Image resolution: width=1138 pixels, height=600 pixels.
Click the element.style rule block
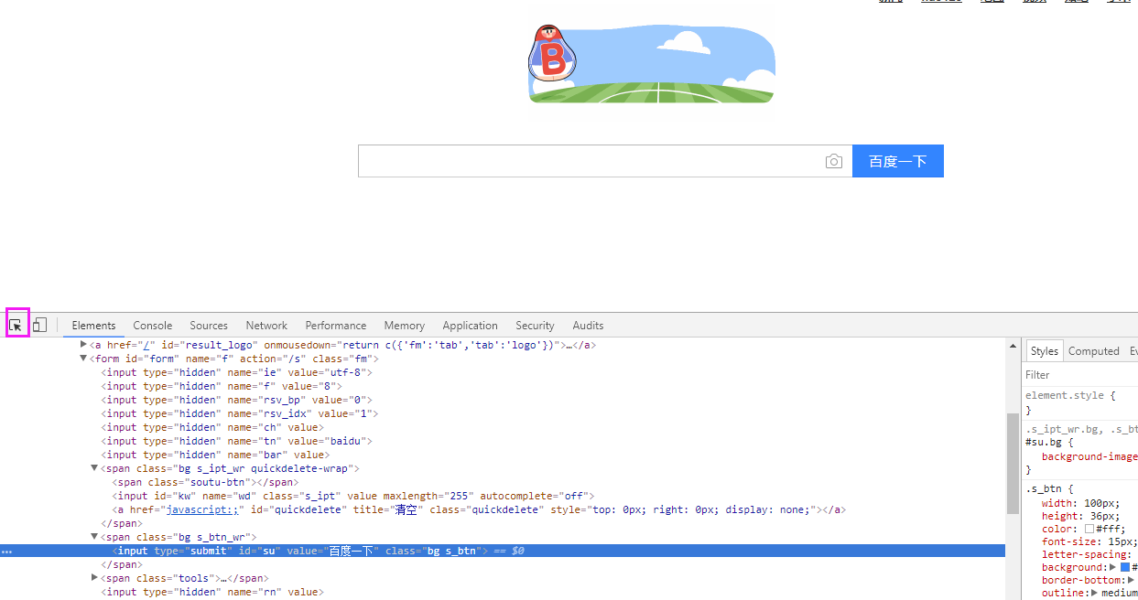1080,402
